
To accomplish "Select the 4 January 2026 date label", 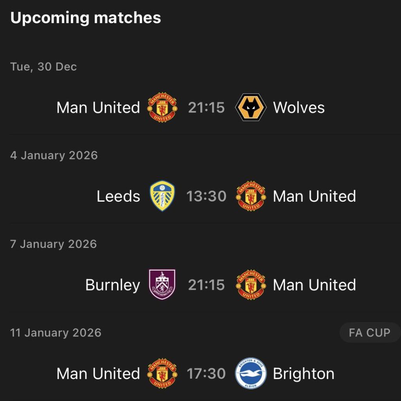I will click(54, 155).
